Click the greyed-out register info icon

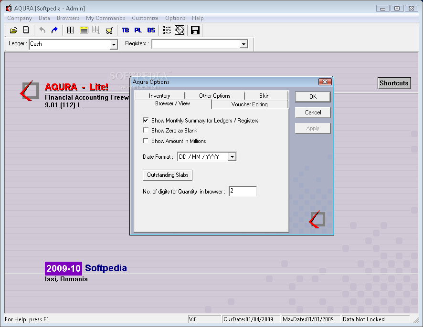(x=96, y=30)
